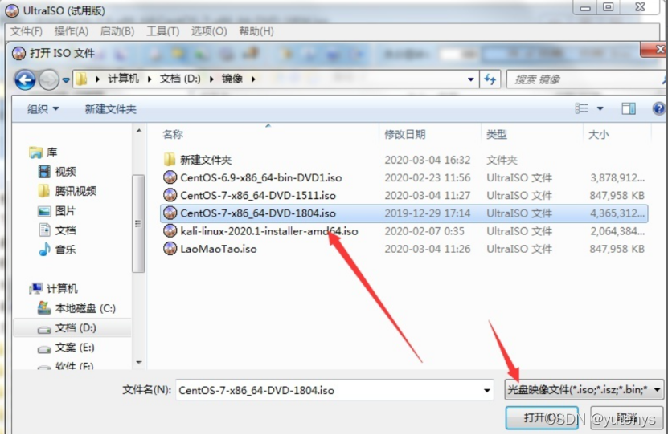
Task: Click the refresh icon beside address bar
Action: pyautogui.click(x=490, y=79)
